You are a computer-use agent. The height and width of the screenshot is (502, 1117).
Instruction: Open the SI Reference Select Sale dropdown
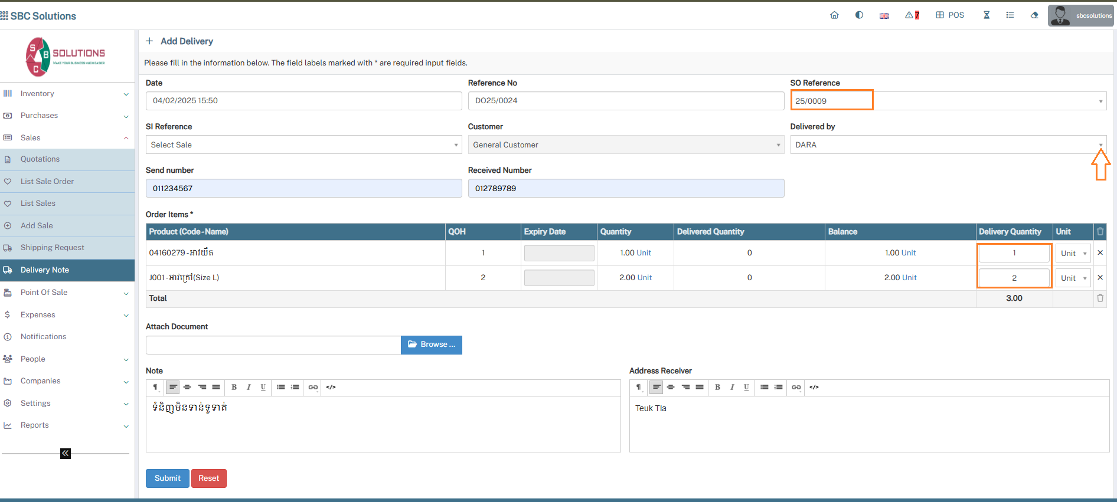coord(303,145)
